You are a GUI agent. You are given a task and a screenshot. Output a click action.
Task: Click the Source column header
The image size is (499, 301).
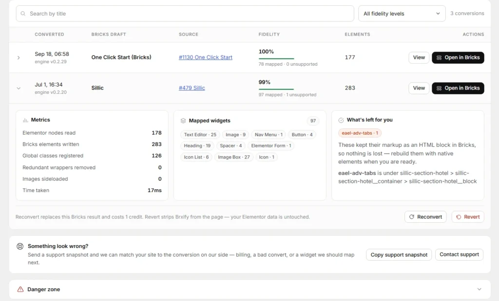click(189, 35)
